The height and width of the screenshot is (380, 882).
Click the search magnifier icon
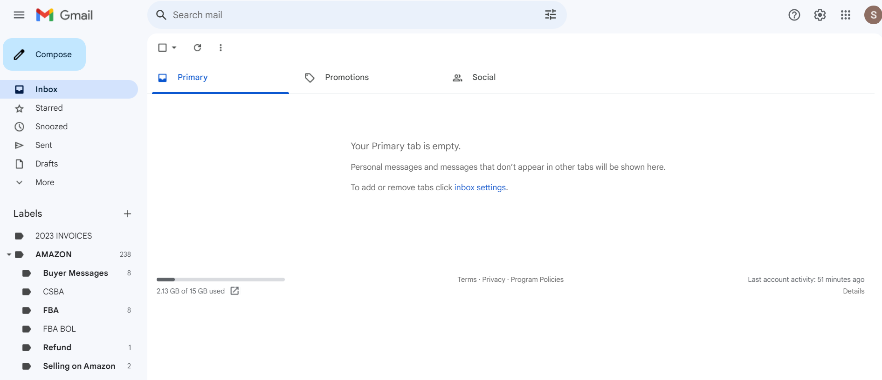(161, 15)
